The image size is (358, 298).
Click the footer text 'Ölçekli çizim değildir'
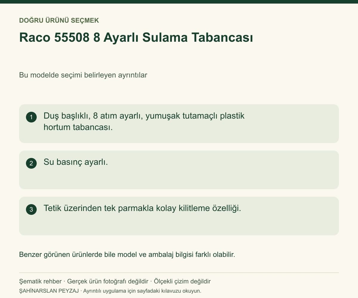[x=182, y=281]
